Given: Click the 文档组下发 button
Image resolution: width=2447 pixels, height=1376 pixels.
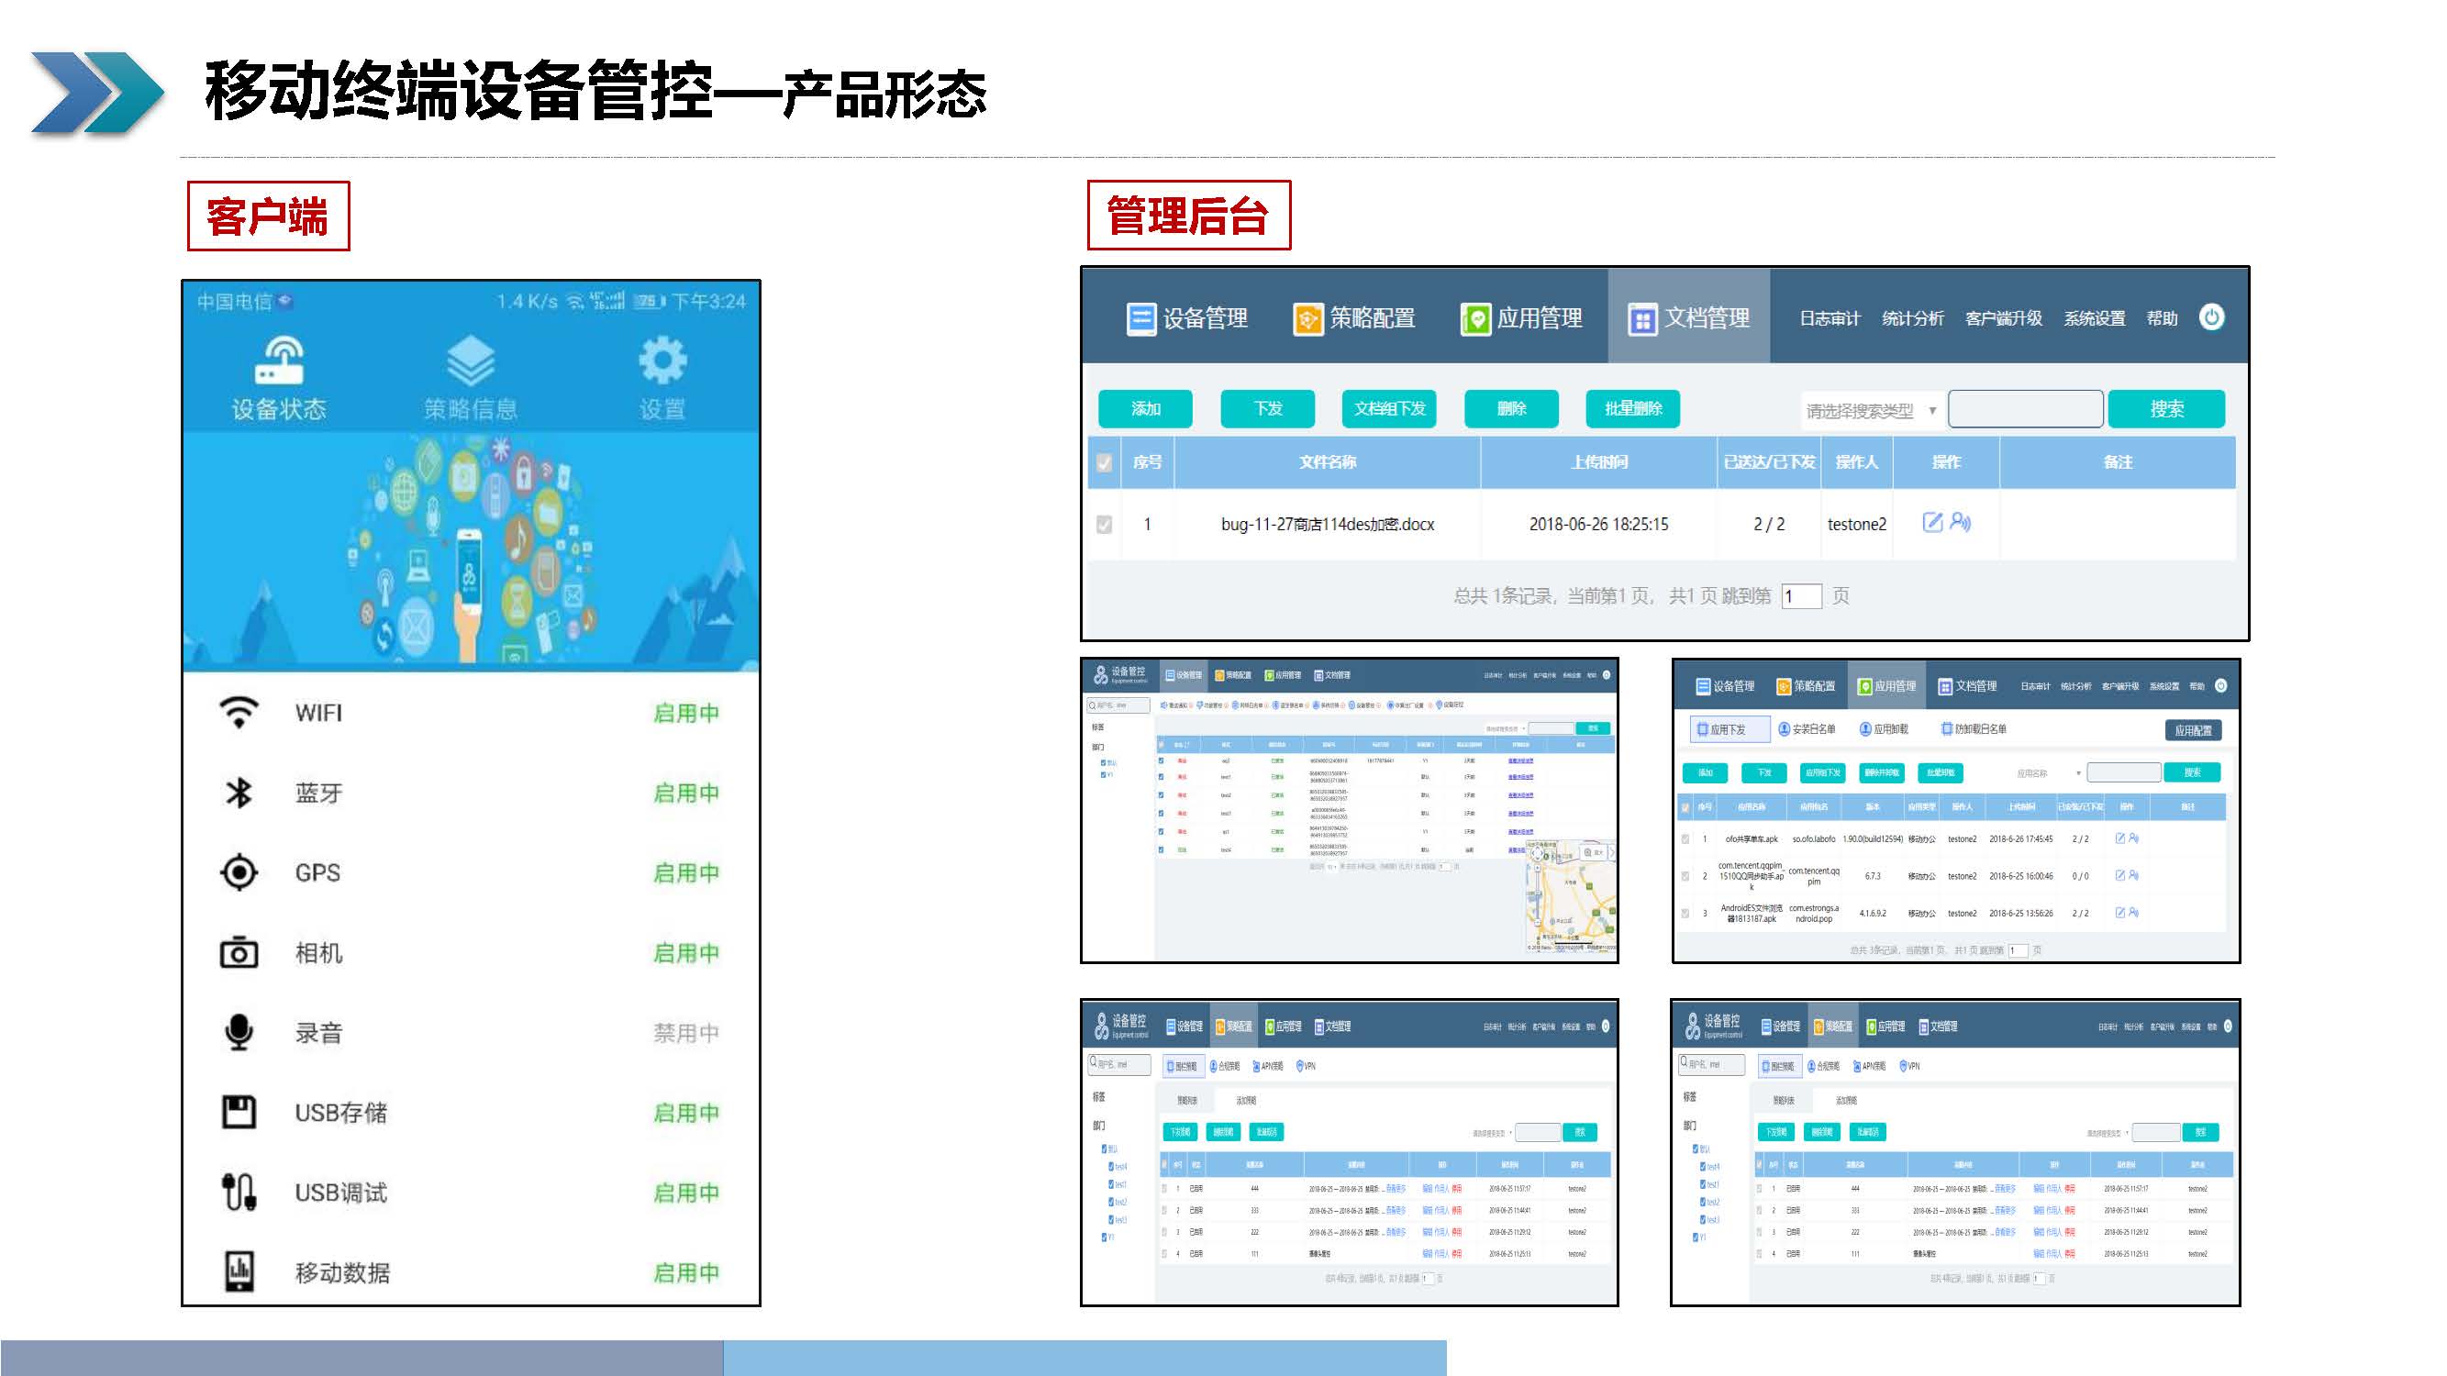Looking at the screenshot, I should (x=1389, y=408).
